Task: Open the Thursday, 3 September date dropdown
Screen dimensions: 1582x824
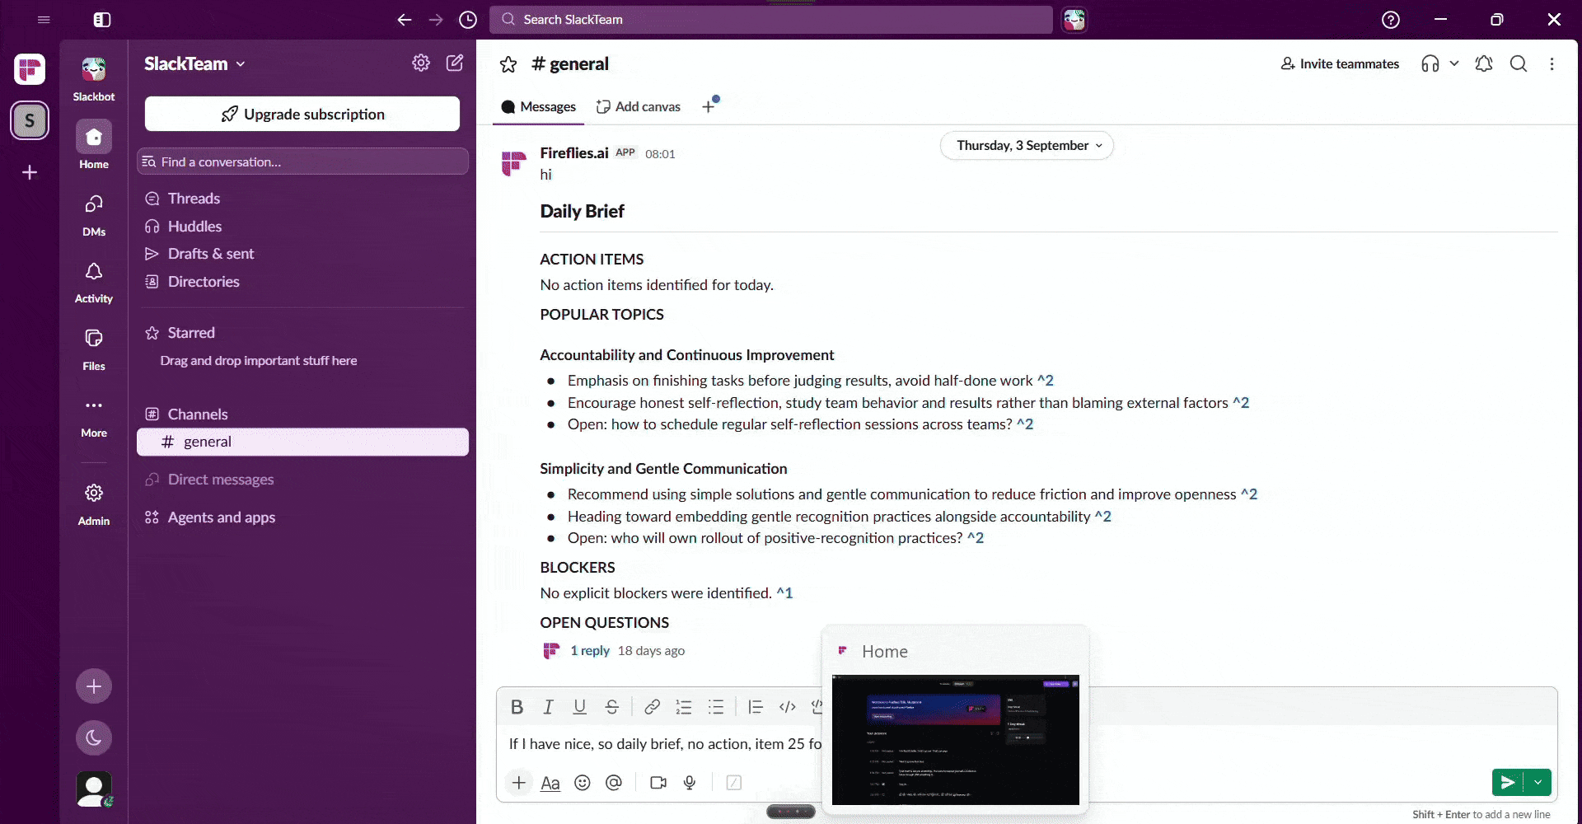Action: click(x=1027, y=146)
